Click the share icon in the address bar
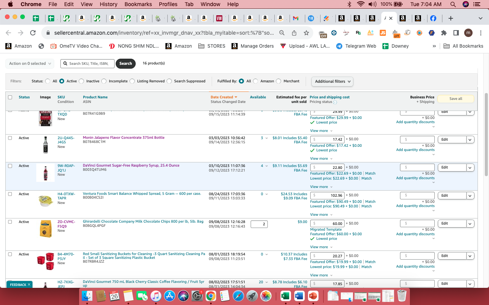The width and height of the screenshot is (489, 305). [294, 33]
